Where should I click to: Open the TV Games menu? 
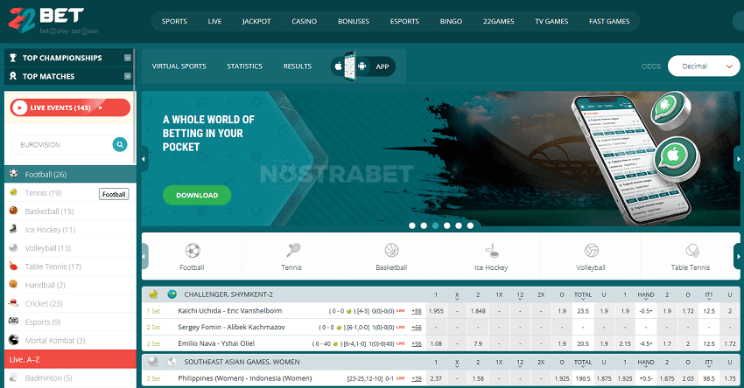click(x=551, y=21)
